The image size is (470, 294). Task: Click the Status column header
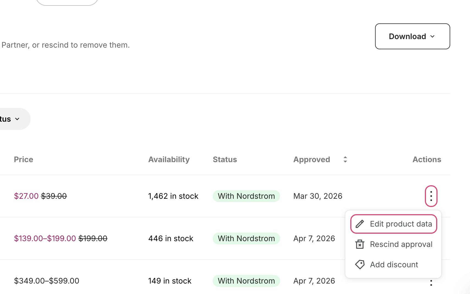point(225,159)
